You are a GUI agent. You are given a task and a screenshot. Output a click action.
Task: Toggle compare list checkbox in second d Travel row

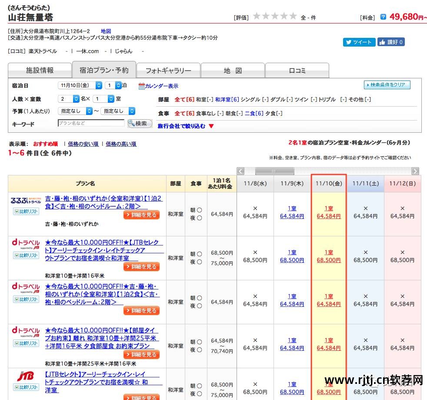(x=26, y=255)
